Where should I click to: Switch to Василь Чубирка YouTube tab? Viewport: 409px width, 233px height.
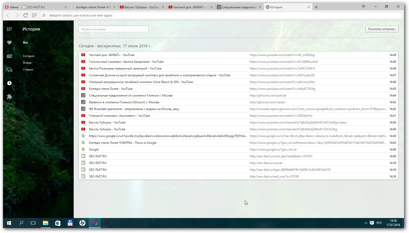(x=142, y=7)
